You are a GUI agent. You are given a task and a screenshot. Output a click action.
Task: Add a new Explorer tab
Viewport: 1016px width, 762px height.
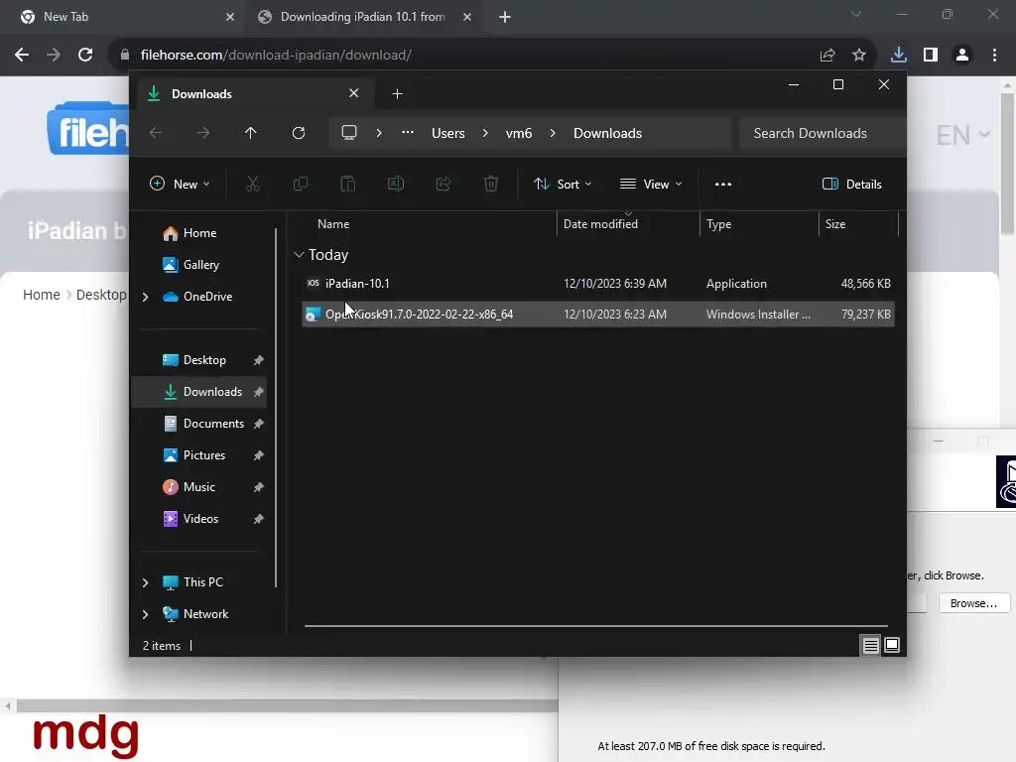[397, 94]
